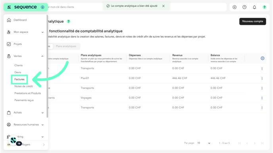The height and width of the screenshot is (153, 273).
Task: Dismiss the compte analytique added notification
Action: (x=163, y=6)
